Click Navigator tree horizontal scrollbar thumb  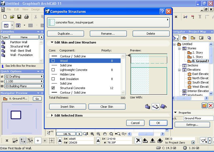pos(184,98)
